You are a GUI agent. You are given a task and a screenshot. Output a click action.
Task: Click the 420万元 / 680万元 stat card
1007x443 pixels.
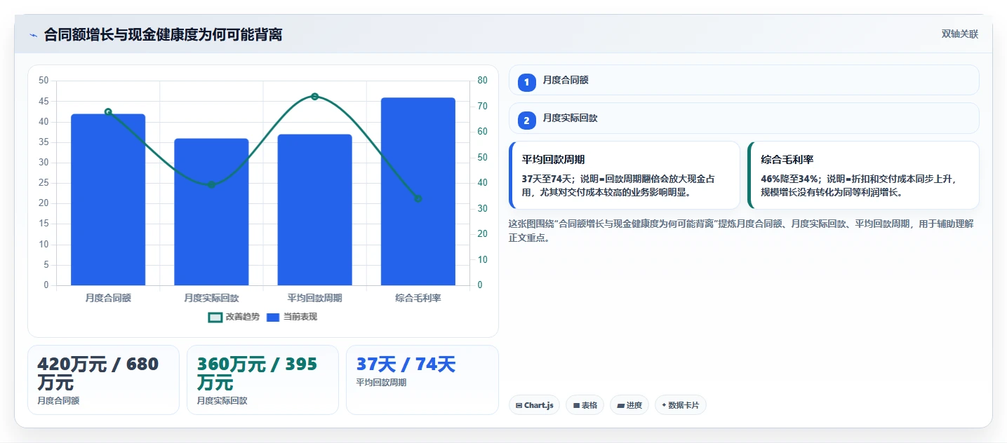click(103, 380)
